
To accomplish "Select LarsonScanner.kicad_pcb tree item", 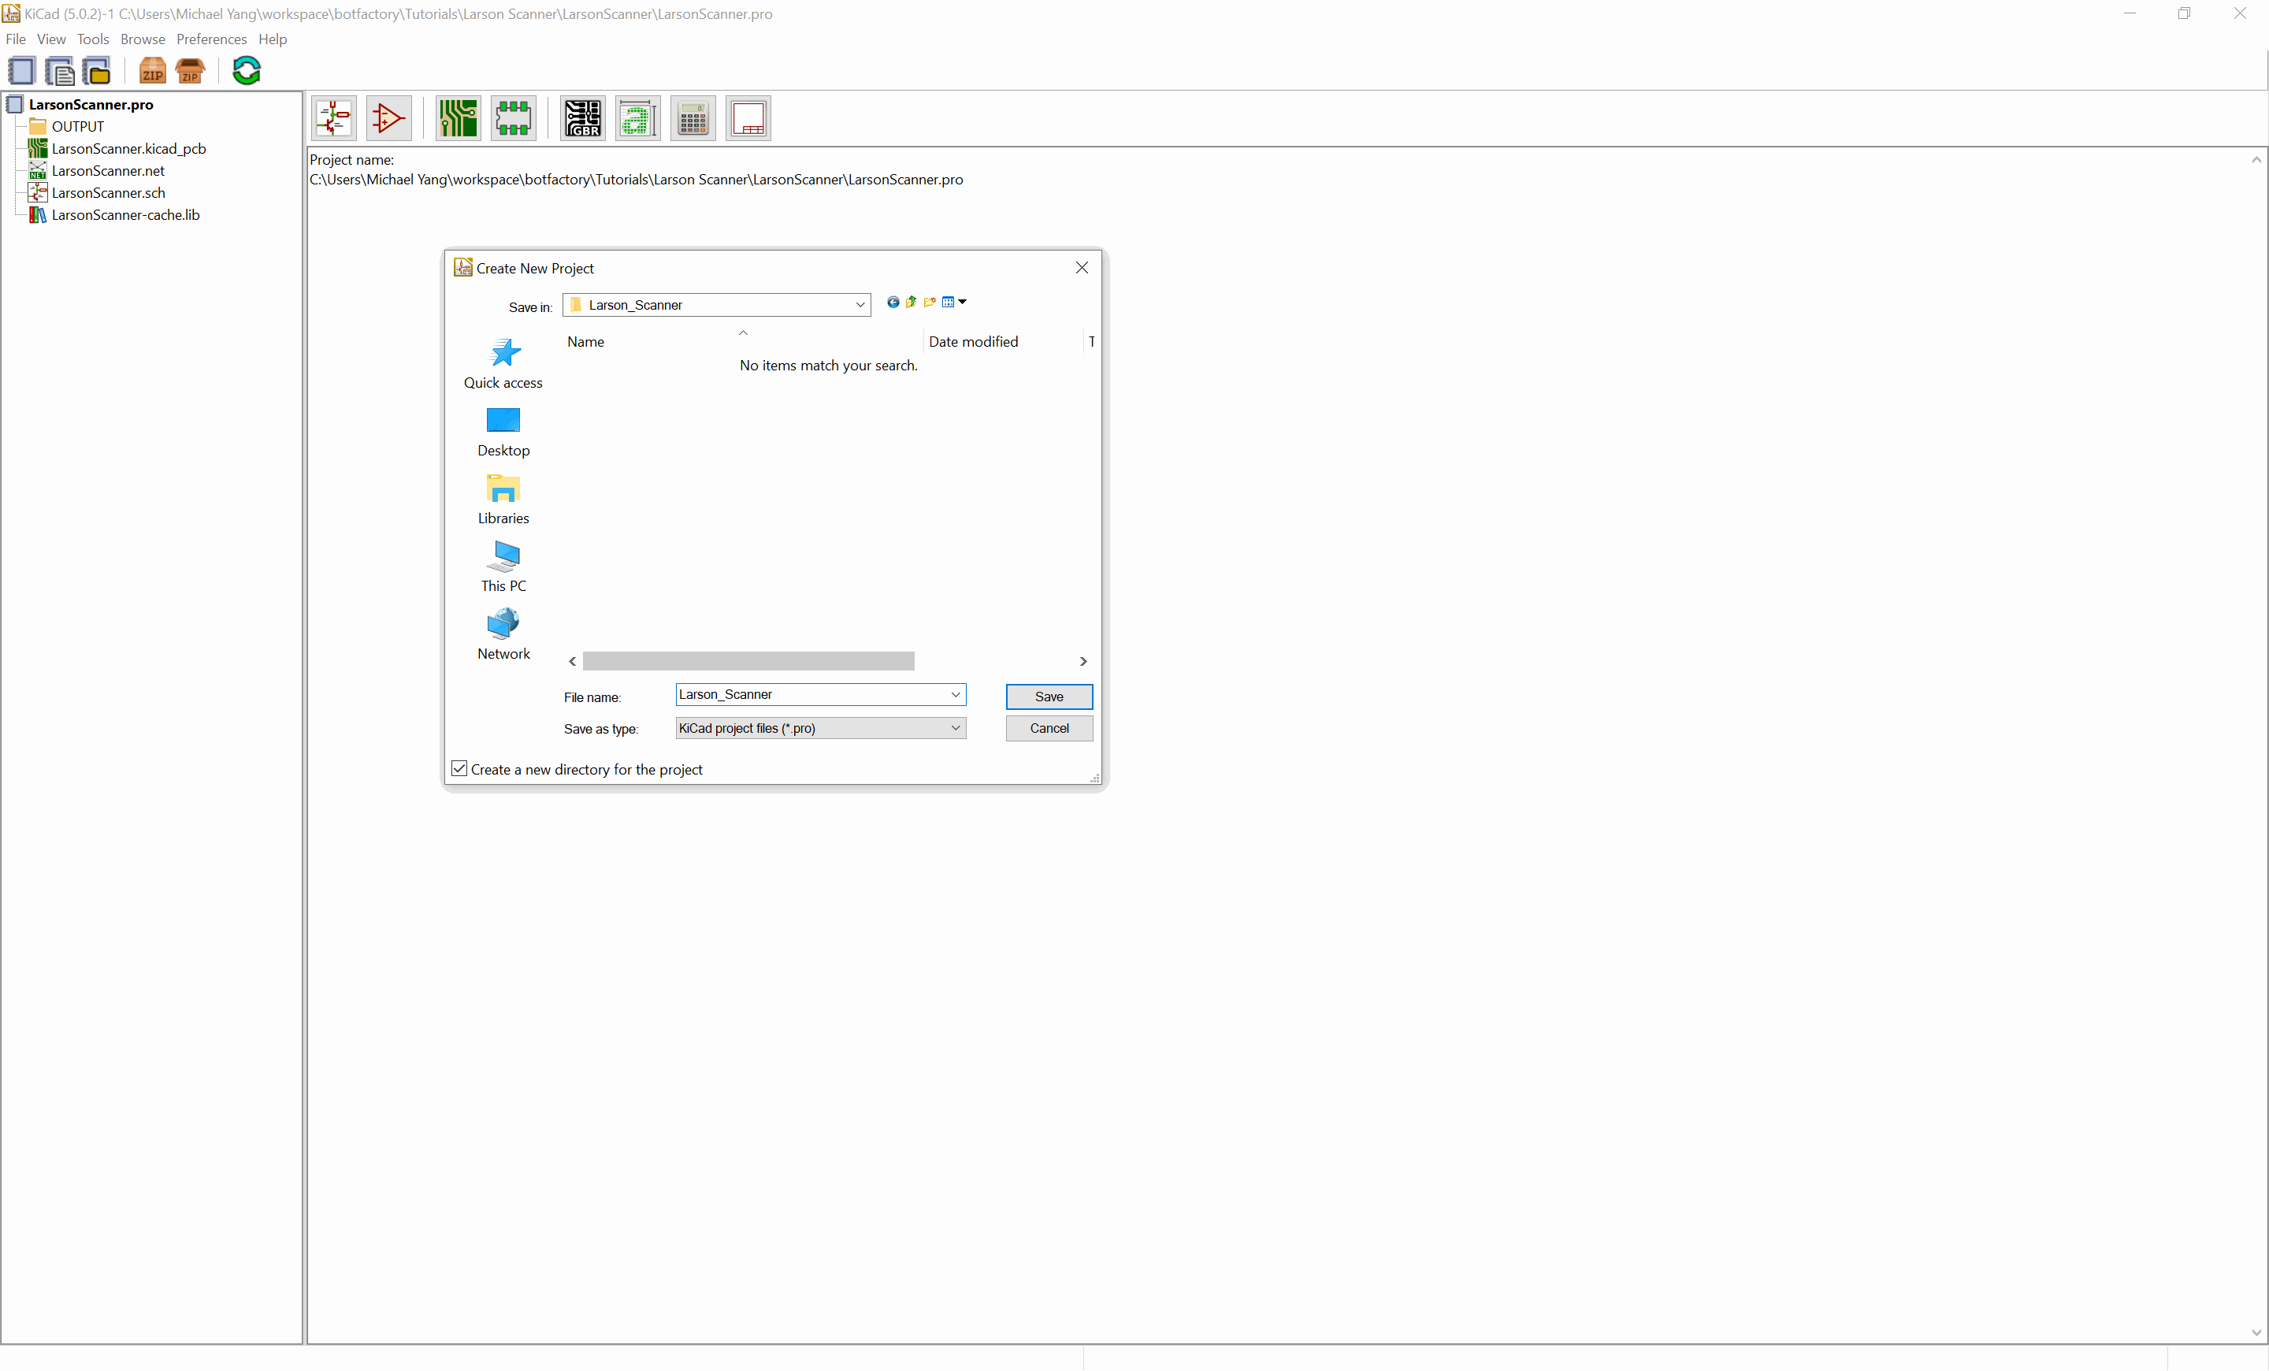I will [128, 147].
